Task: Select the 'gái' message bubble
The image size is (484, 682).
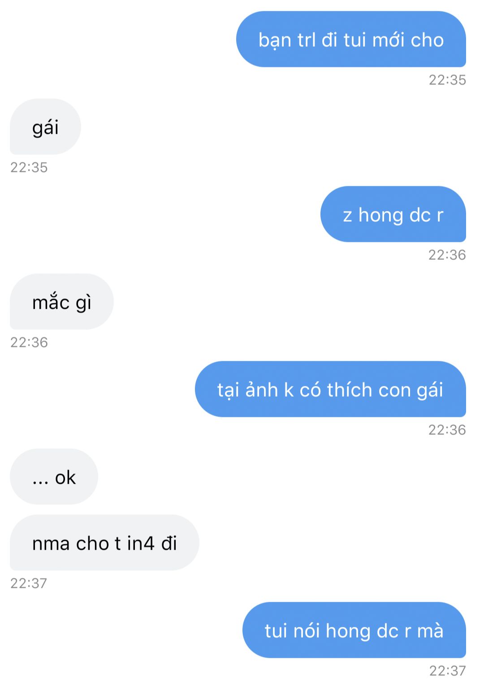Action: (x=45, y=127)
